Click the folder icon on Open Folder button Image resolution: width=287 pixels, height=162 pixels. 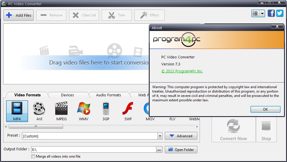click(171, 149)
